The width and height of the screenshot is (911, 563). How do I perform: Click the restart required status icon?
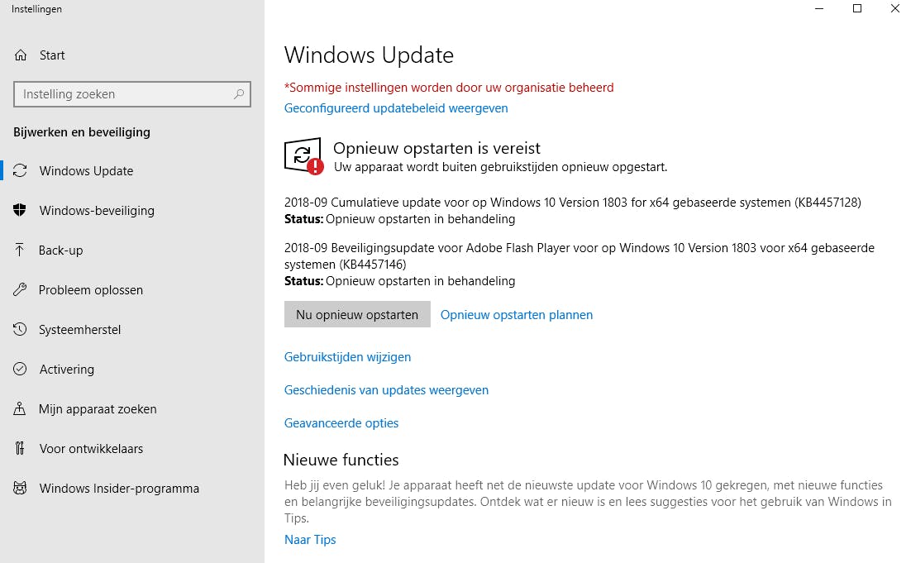click(303, 155)
